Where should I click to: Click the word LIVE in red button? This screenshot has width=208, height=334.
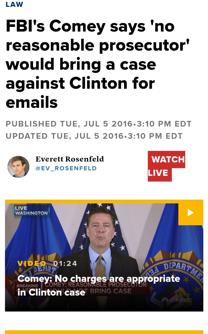point(158,173)
